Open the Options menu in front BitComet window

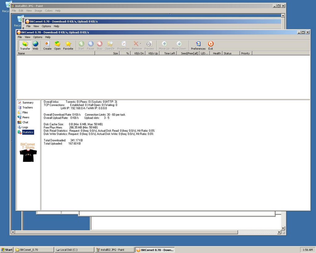[x=38, y=37]
